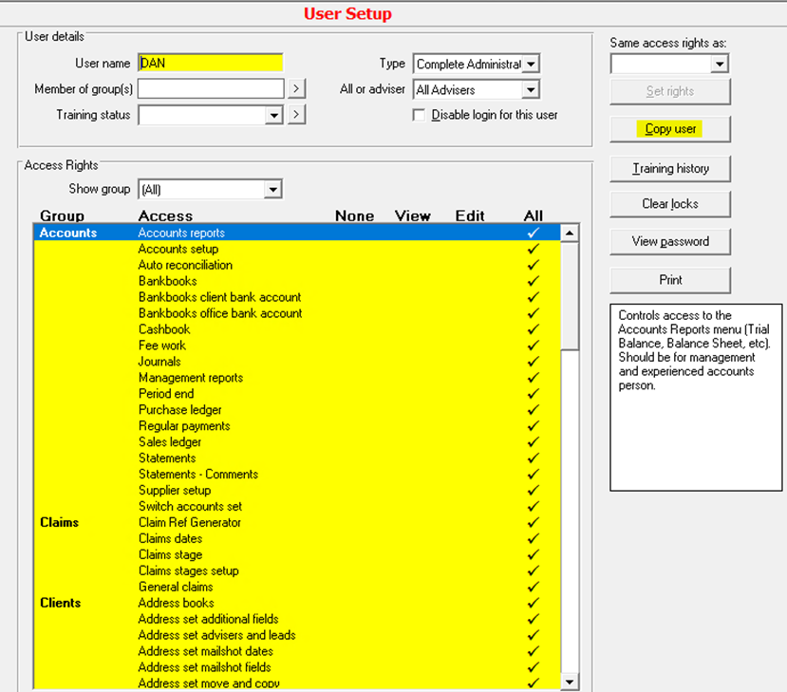The height and width of the screenshot is (692, 787).
Task: Click the Member of group(s) field
Action: [211, 89]
